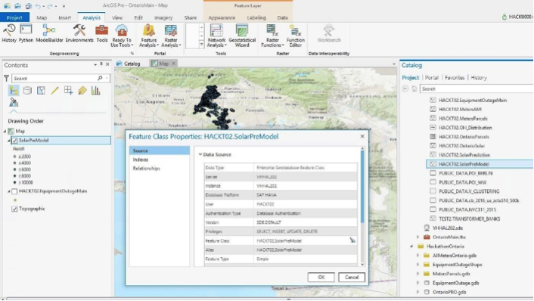Screen dimensions: 534x301
Task: Open the Python window
Action: click(x=26, y=33)
